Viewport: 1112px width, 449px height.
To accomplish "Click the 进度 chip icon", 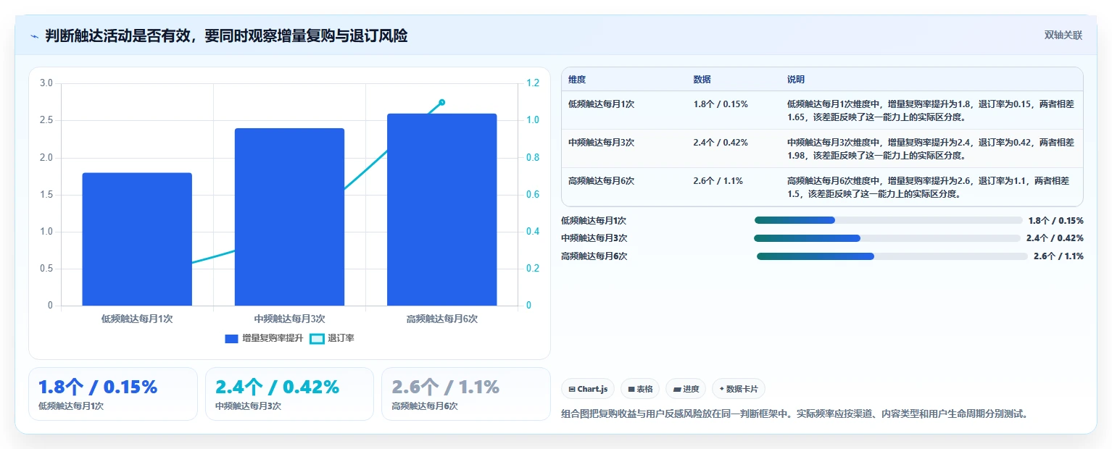I will 677,389.
